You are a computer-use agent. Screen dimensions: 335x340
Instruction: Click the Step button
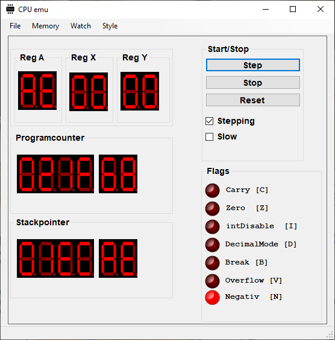coord(253,65)
